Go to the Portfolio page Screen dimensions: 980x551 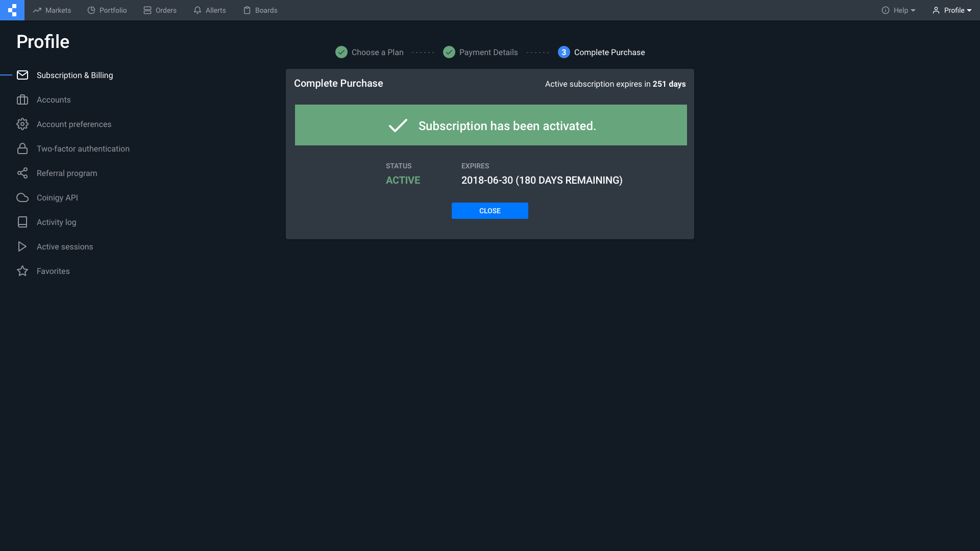coord(107,10)
